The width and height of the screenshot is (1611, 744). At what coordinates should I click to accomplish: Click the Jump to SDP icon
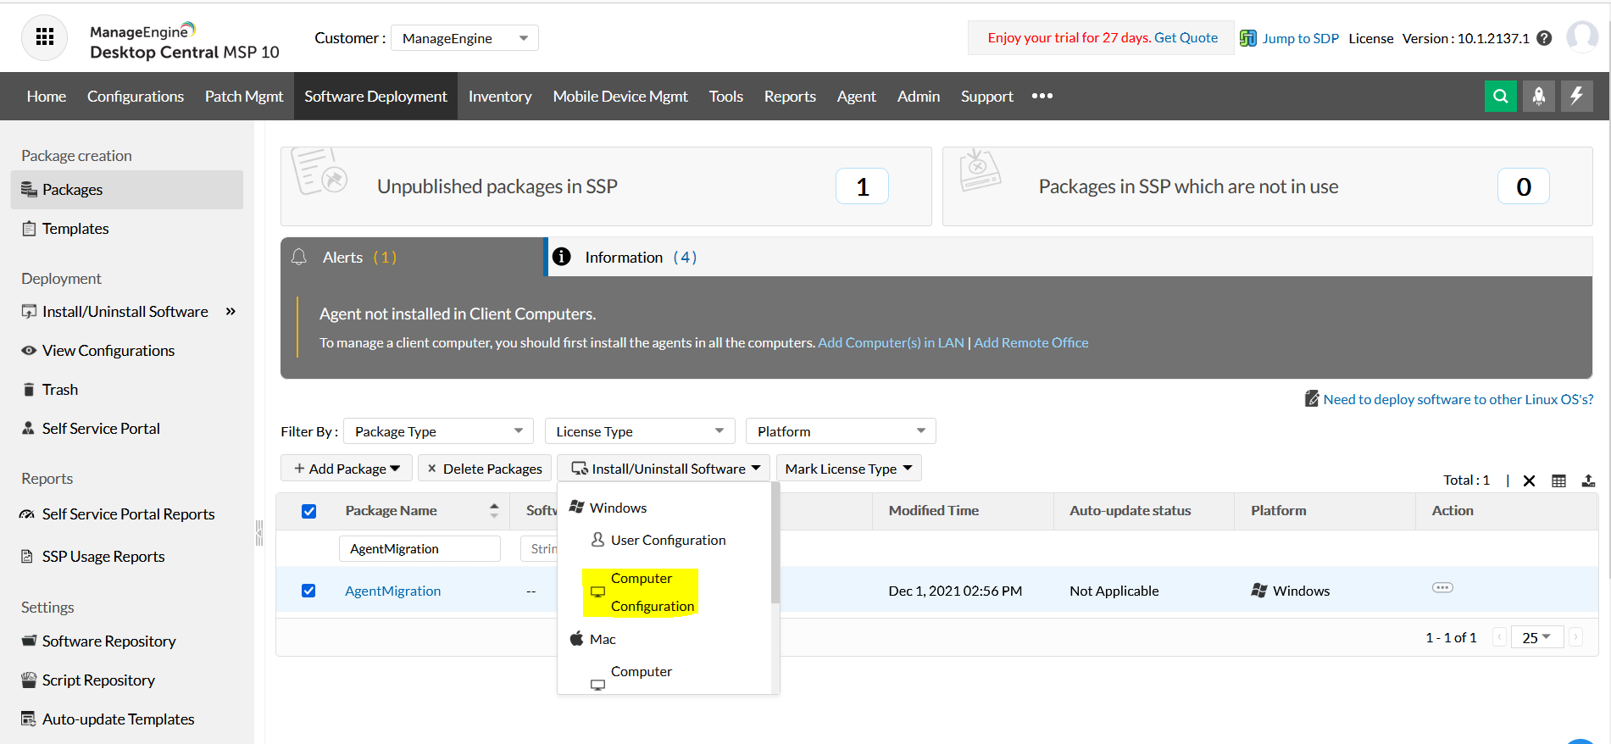click(x=1247, y=38)
